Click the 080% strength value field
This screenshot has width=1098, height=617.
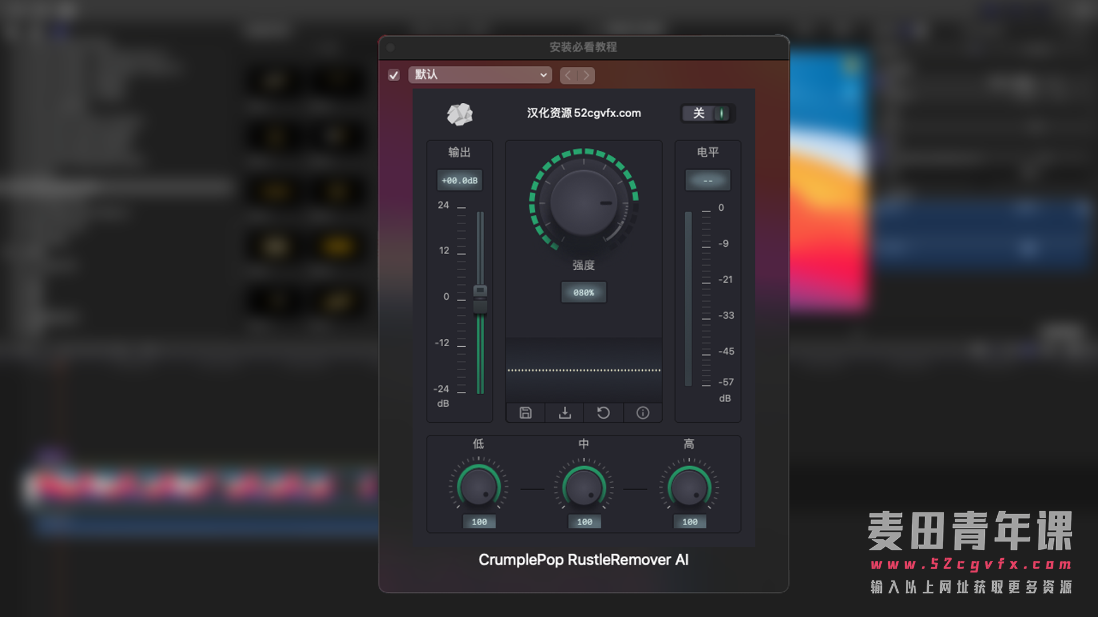584,293
